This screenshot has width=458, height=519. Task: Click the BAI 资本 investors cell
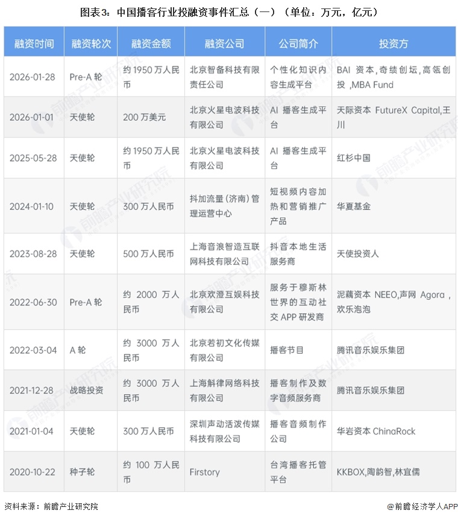[394, 77]
